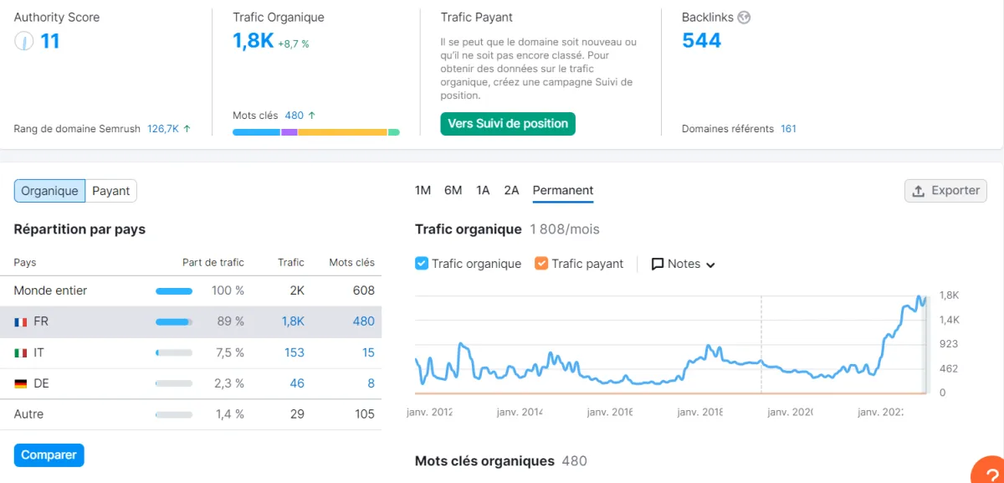Click the Mots clés organiques 480 heading
1004x483 pixels.
point(501,461)
